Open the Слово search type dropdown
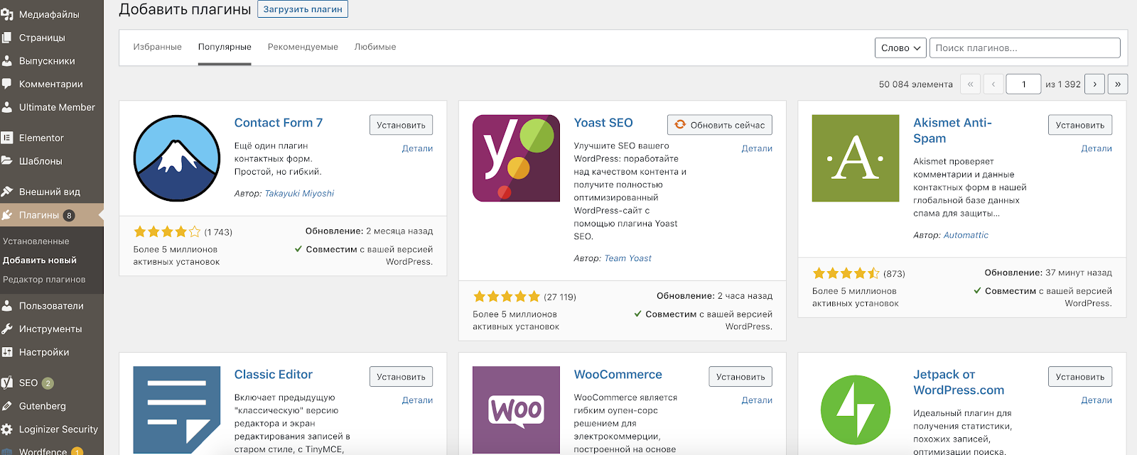 click(x=900, y=48)
